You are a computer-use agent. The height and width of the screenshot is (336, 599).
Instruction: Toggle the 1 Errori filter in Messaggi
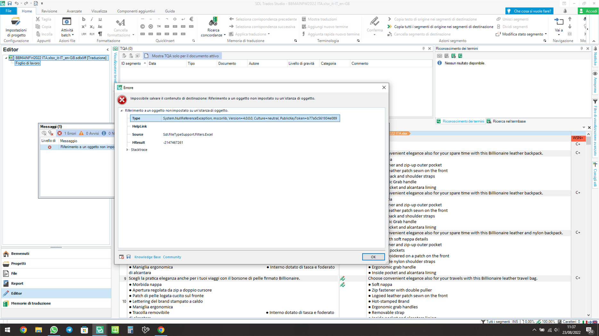(67, 133)
